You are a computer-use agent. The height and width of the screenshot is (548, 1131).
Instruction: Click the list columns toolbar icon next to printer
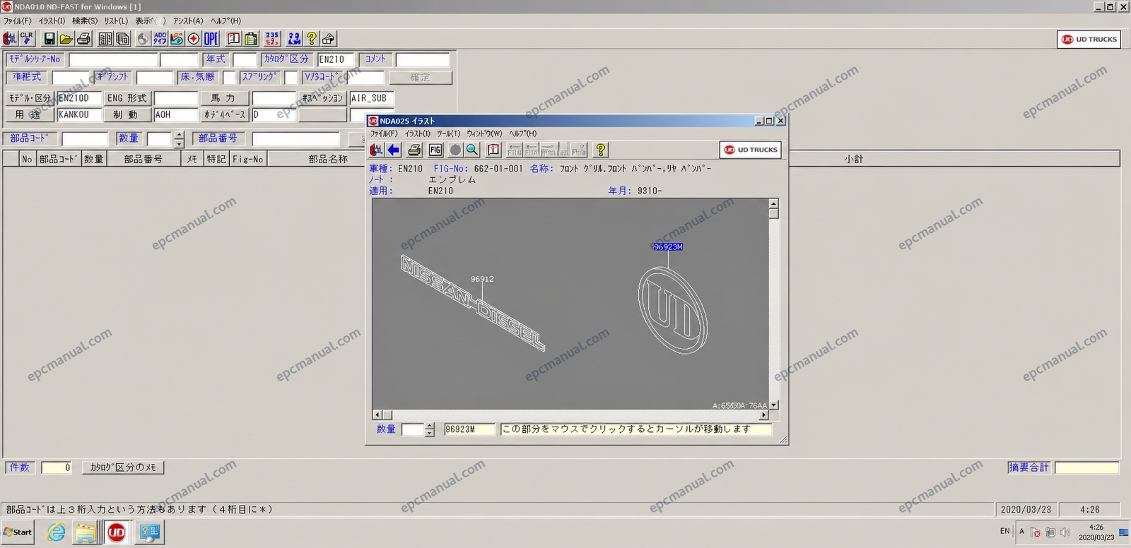[x=105, y=39]
